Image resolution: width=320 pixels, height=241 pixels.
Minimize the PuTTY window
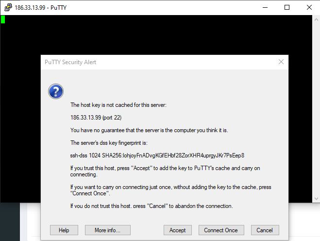point(265,8)
